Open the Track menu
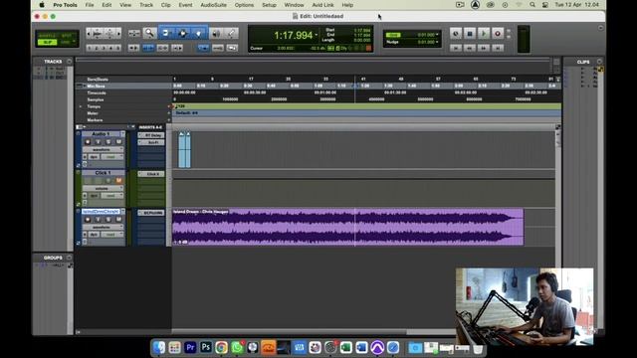Image resolution: width=637 pixels, height=358 pixels. 146,5
